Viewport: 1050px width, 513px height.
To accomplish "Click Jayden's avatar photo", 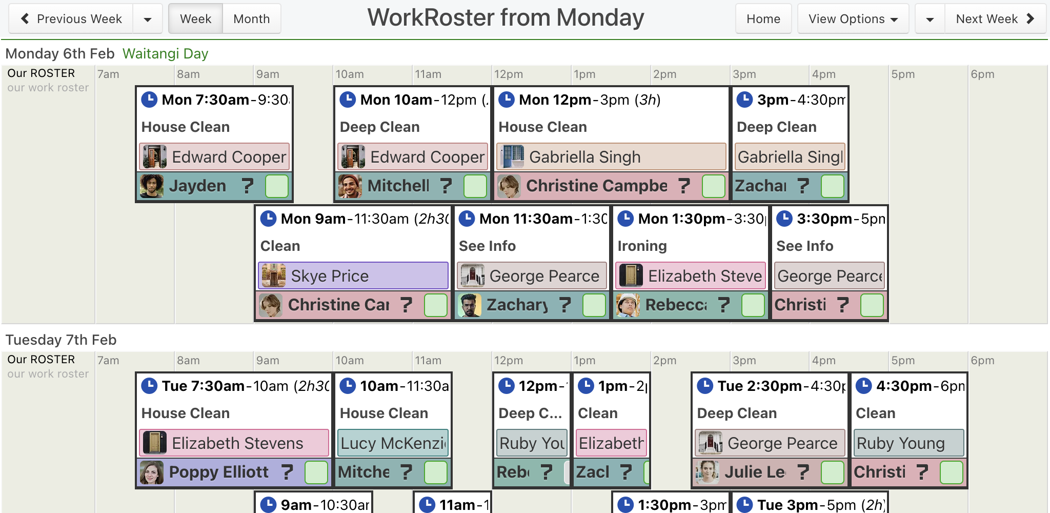I will pos(152,186).
